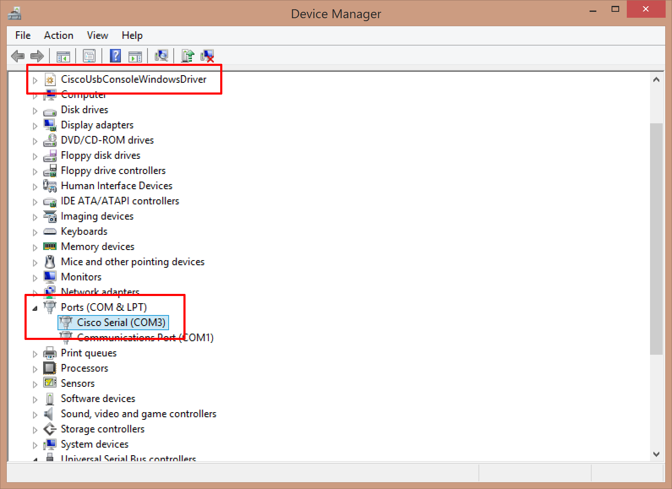Click the Keyboards icon
Viewport: 672px width, 489px height.
(x=50, y=231)
